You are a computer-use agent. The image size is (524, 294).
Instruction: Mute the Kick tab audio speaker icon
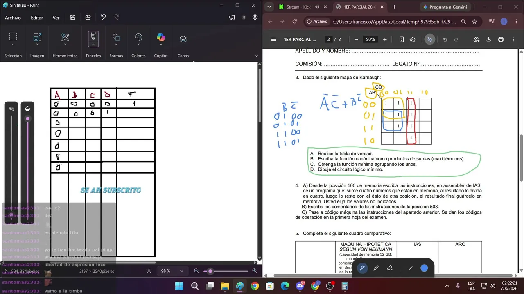[316, 7]
